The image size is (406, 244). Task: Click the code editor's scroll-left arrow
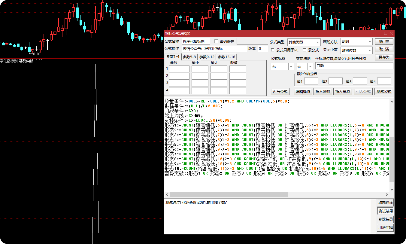(167, 195)
